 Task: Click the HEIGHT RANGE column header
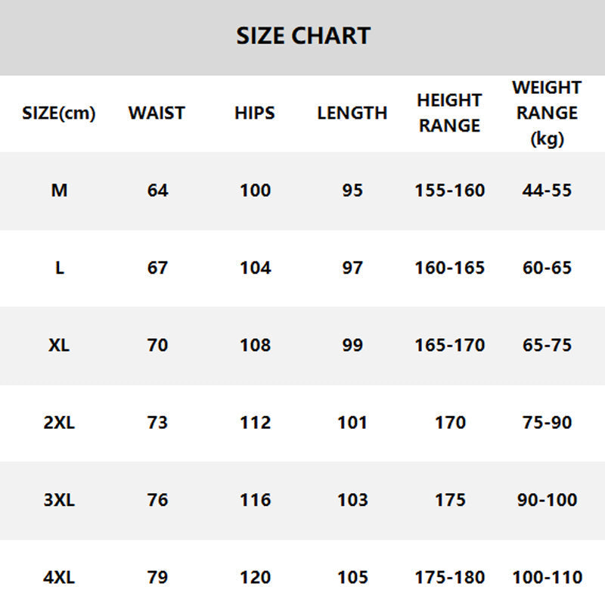coord(449,113)
